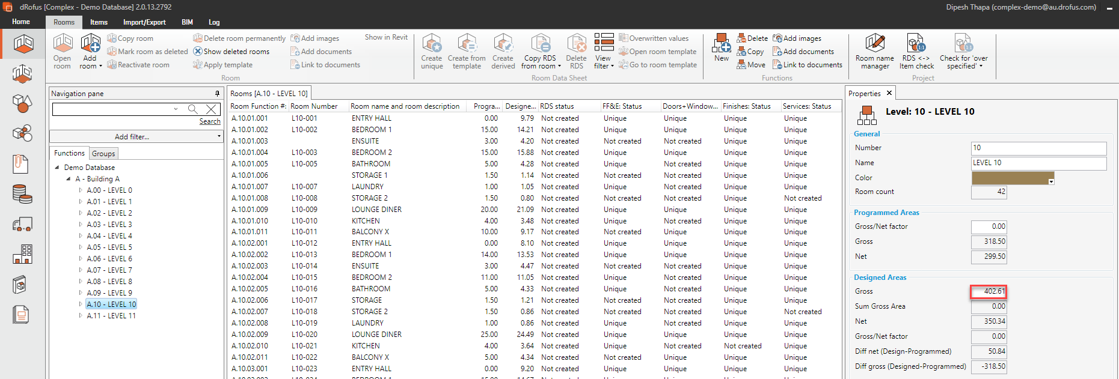The image size is (1119, 379).
Task: Collapse the Building A tree node
Action: click(x=69, y=179)
